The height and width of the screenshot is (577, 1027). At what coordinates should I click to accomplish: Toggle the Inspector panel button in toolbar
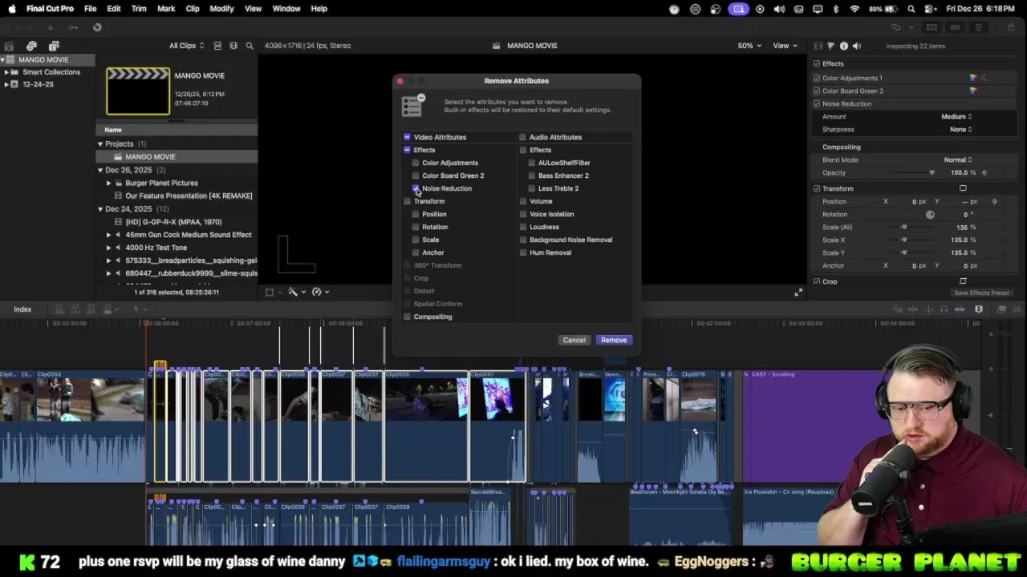coord(978,27)
